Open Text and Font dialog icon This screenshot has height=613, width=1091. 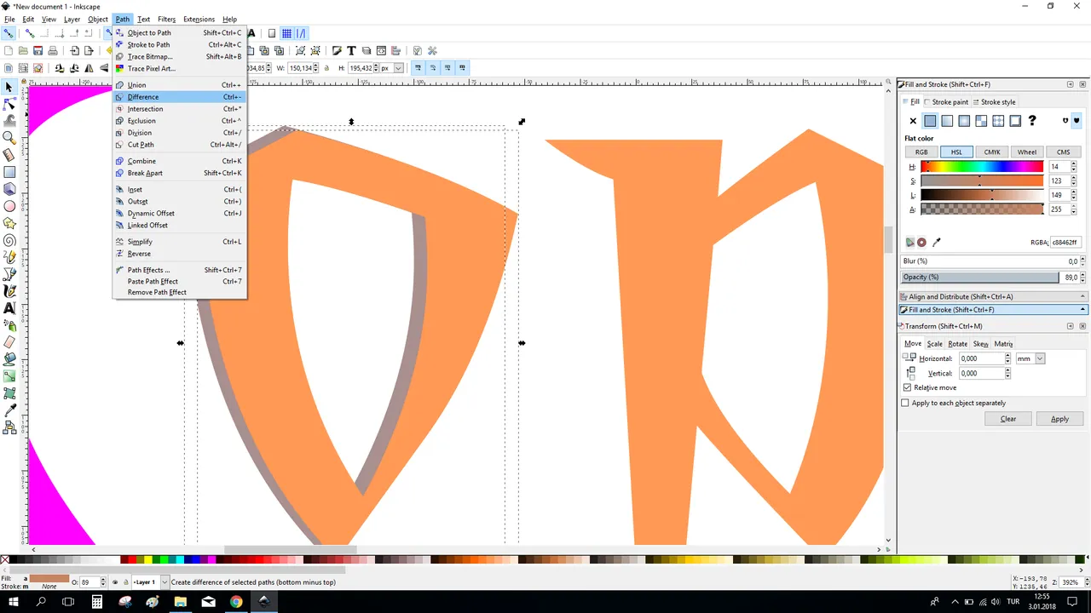tap(350, 51)
